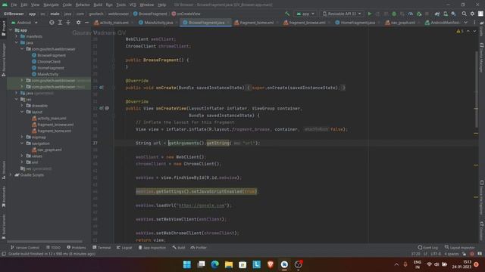Image resolution: width=485 pixels, height=272 pixels.
Task: Open the Navigate menu
Action: 51,5
